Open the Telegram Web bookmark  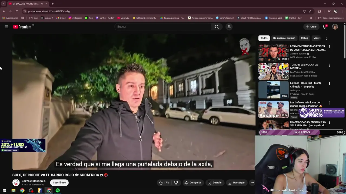coord(274,18)
